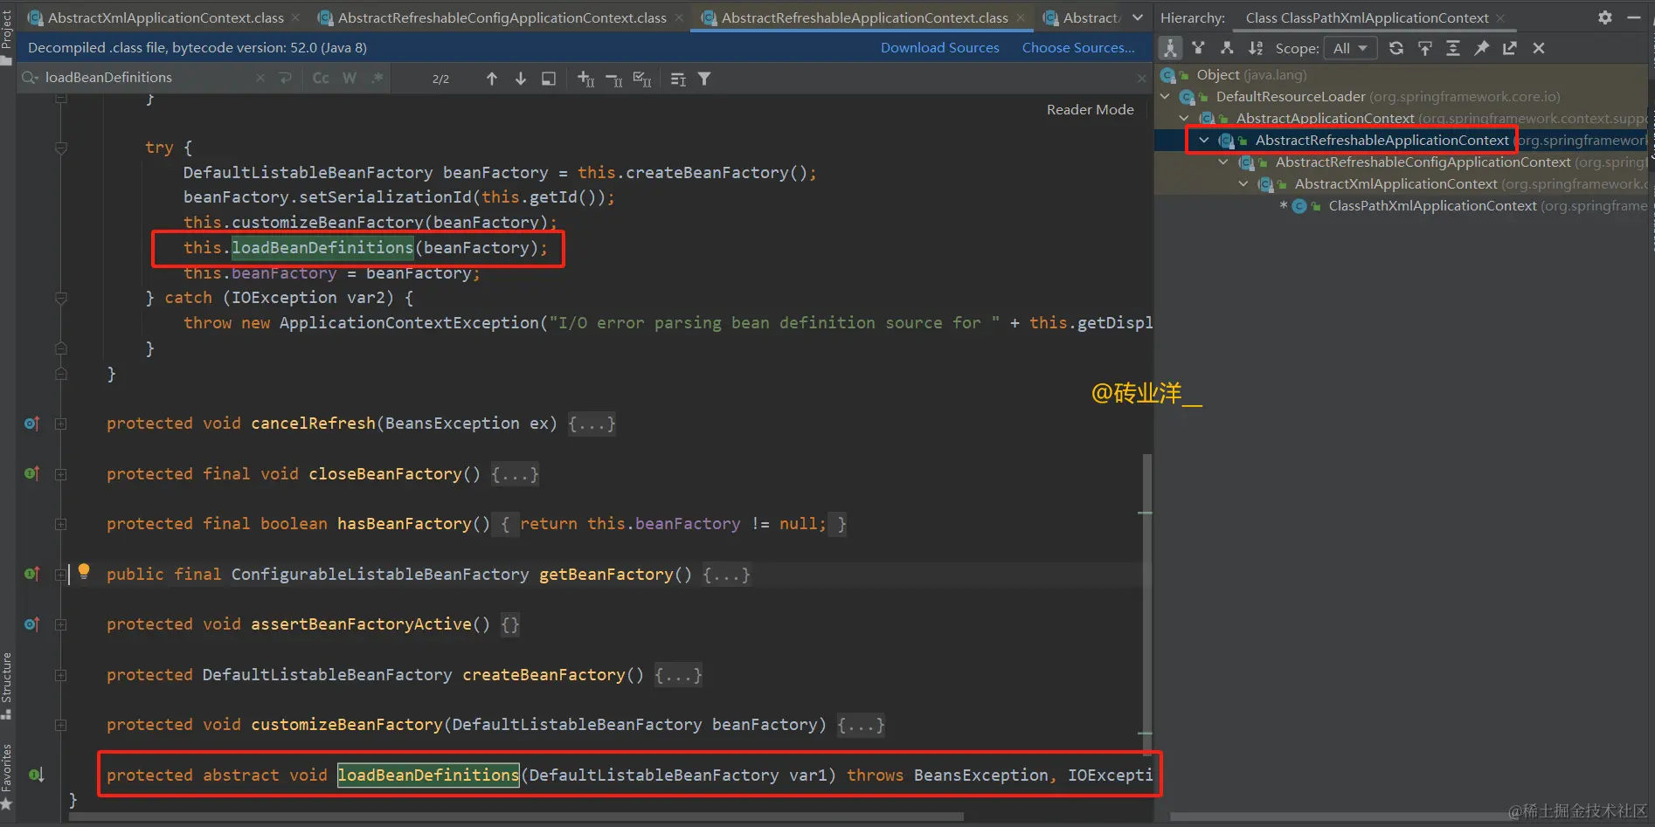Unselect occurrence icon in search bar

click(x=614, y=79)
